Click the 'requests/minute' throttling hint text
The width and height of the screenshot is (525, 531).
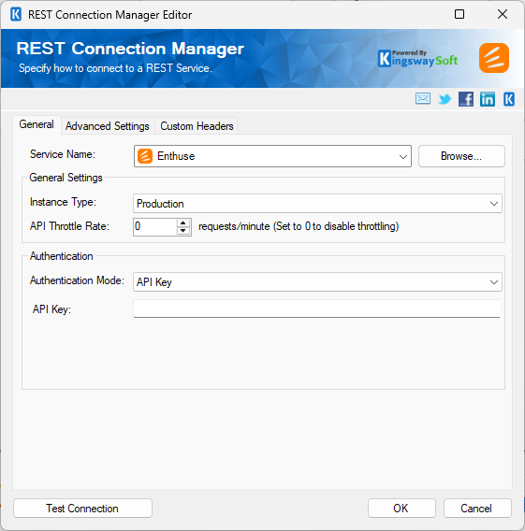coord(299,226)
